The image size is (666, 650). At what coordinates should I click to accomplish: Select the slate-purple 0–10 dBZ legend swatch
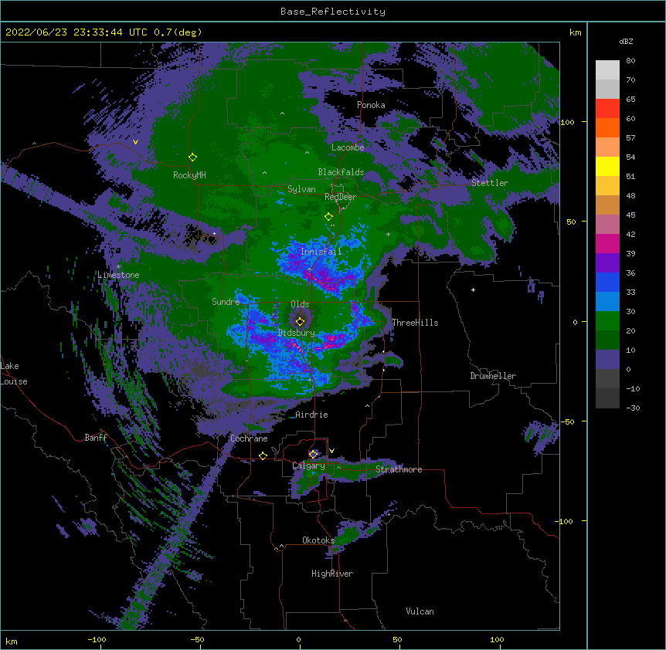(x=607, y=360)
